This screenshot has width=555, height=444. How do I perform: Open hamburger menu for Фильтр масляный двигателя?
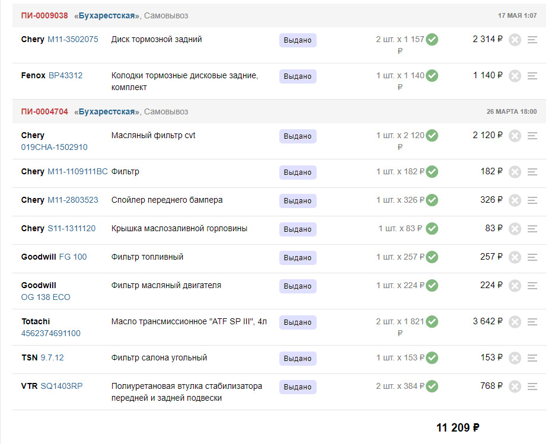click(x=532, y=286)
